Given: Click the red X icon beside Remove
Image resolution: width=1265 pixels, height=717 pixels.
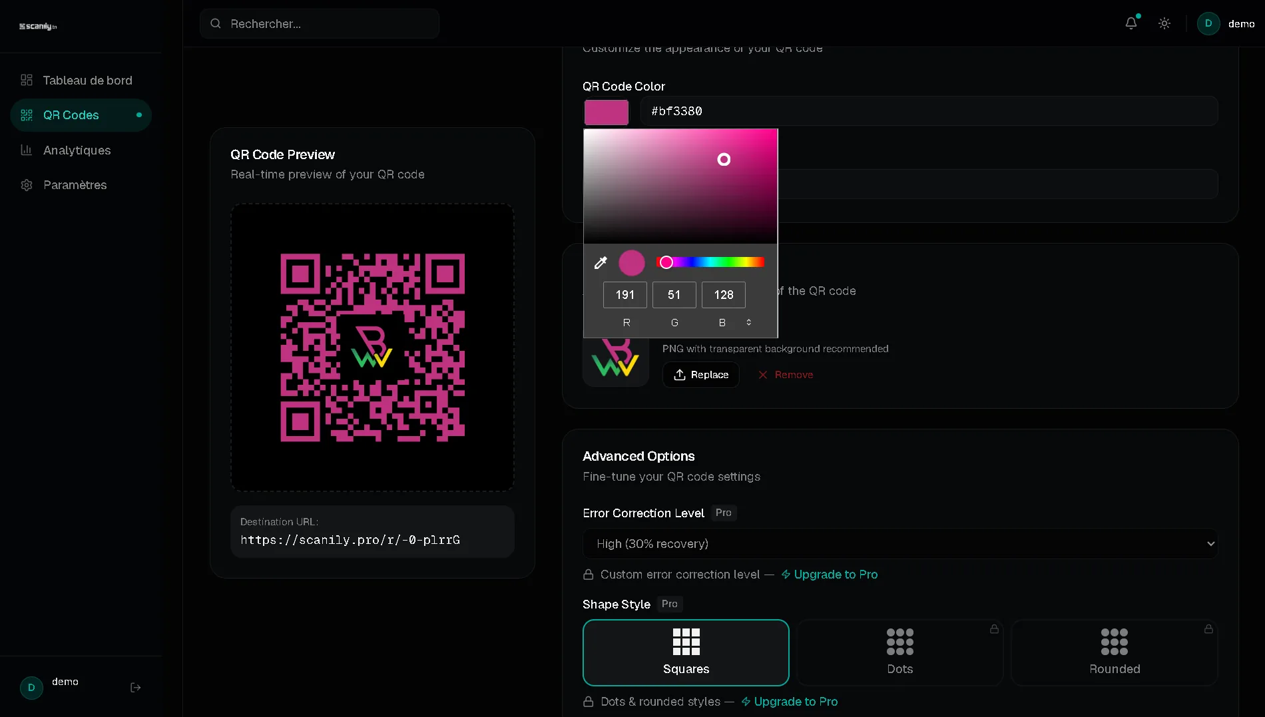Looking at the screenshot, I should click(x=763, y=375).
